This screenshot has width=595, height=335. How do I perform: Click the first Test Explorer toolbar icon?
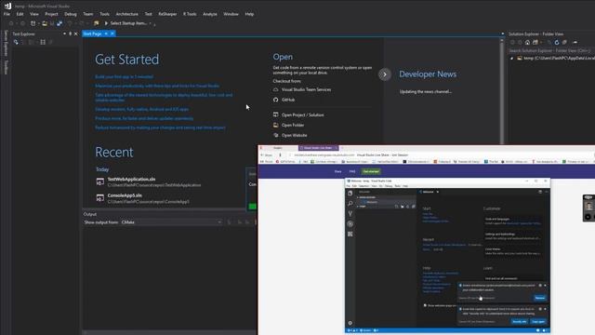(16, 42)
